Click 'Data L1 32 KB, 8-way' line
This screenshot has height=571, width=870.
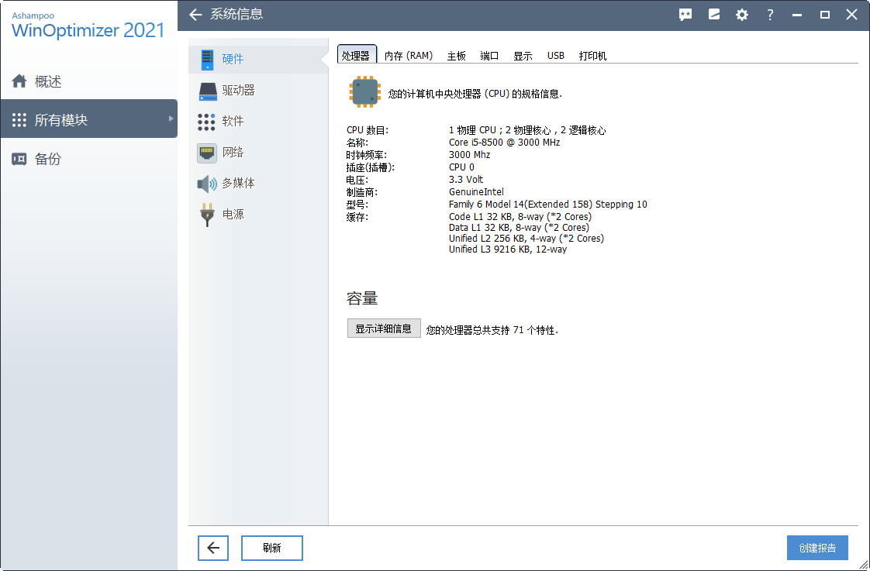(x=519, y=228)
